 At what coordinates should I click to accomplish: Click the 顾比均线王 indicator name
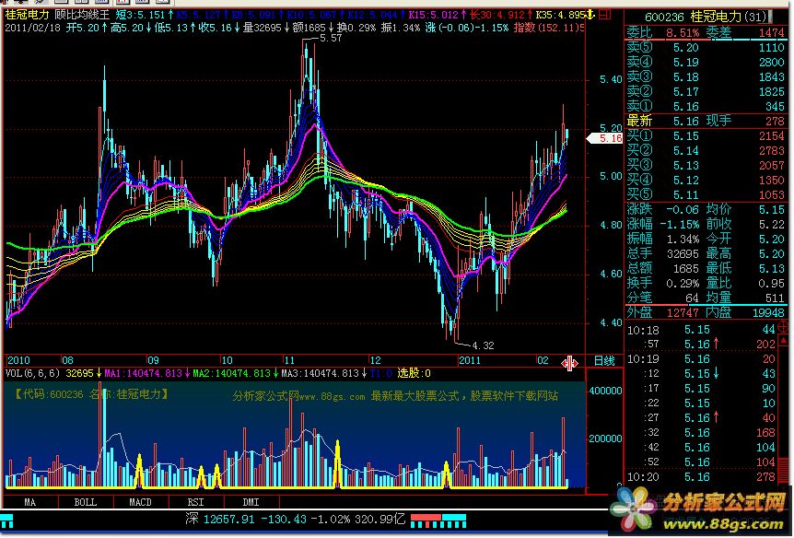[x=82, y=15]
